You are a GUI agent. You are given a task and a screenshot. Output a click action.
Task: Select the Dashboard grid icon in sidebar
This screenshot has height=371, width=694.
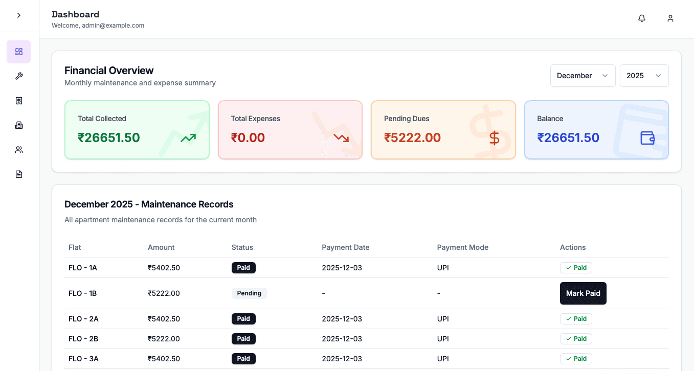pyautogui.click(x=18, y=52)
